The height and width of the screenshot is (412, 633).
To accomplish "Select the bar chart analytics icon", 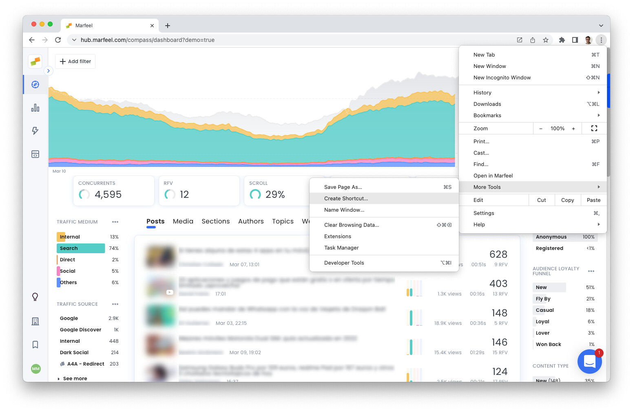I will 35,107.
